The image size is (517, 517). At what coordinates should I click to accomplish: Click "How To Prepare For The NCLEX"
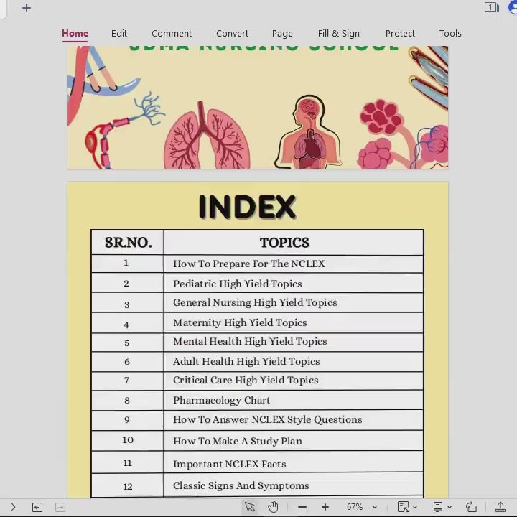pyautogui.click(x=249, y=264)
